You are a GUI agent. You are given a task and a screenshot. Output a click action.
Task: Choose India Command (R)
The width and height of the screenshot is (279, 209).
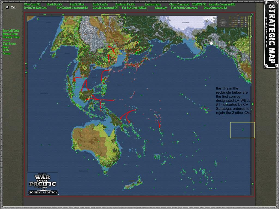coord(215,8)
